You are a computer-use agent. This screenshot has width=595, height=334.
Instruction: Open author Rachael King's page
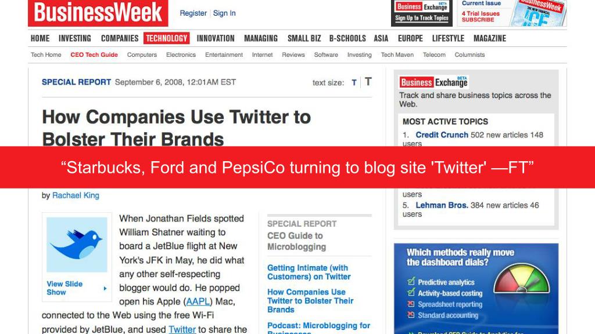click(76, 195)
